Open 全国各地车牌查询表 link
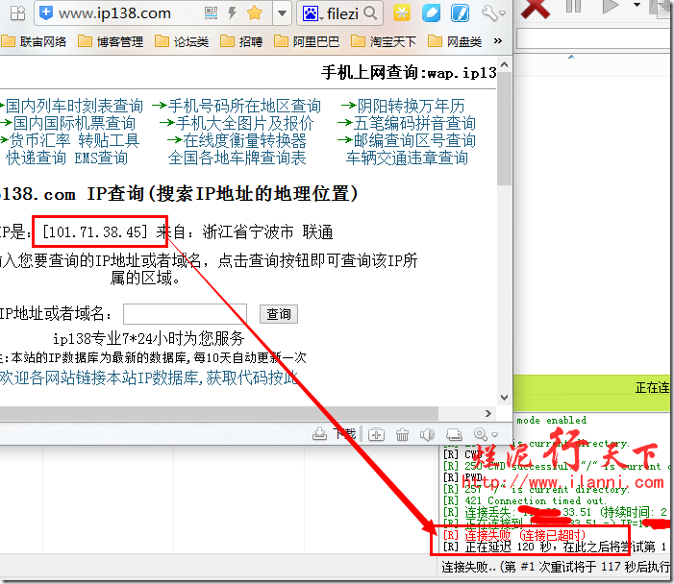This screenshot has width=674, height=584. click(237, 158)
